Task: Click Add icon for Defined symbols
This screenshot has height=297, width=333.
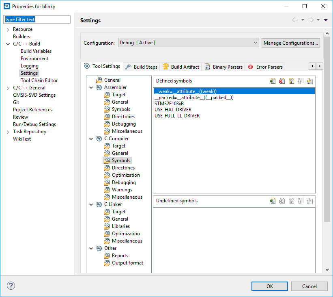Action: coord(273,81)
